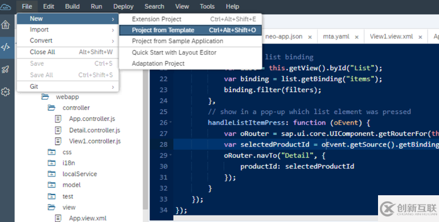Click file icon beside App.view.xml

pos(58,218)
